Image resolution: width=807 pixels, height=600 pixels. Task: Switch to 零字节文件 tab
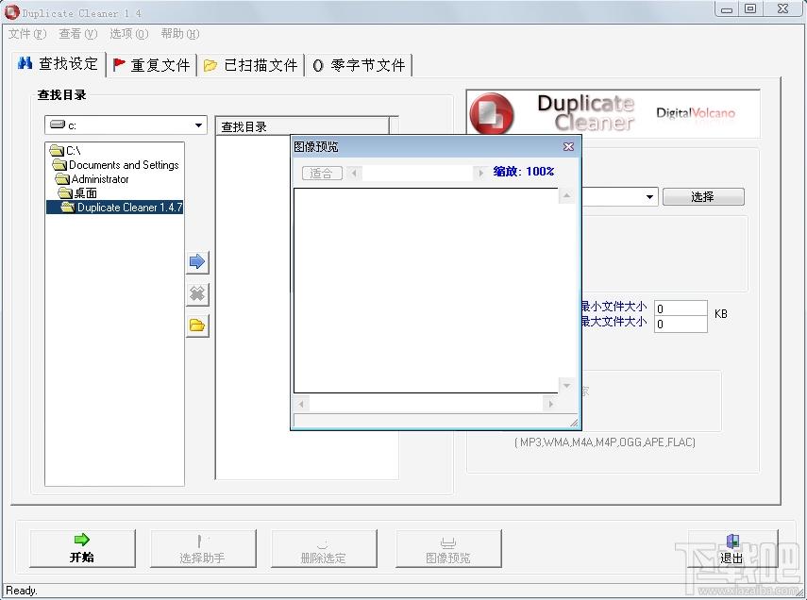(359, 65)
